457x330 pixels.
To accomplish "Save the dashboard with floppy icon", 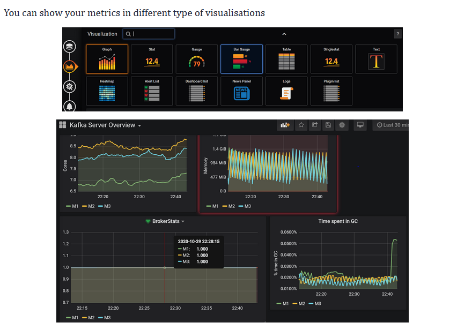I will click(x=328, y=125).
